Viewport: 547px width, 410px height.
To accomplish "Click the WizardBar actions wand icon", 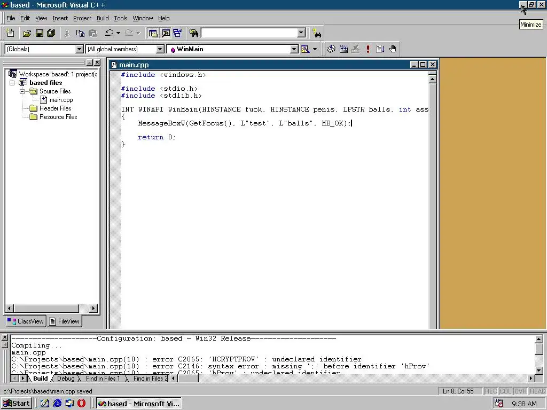I will (x=305, y=49).
